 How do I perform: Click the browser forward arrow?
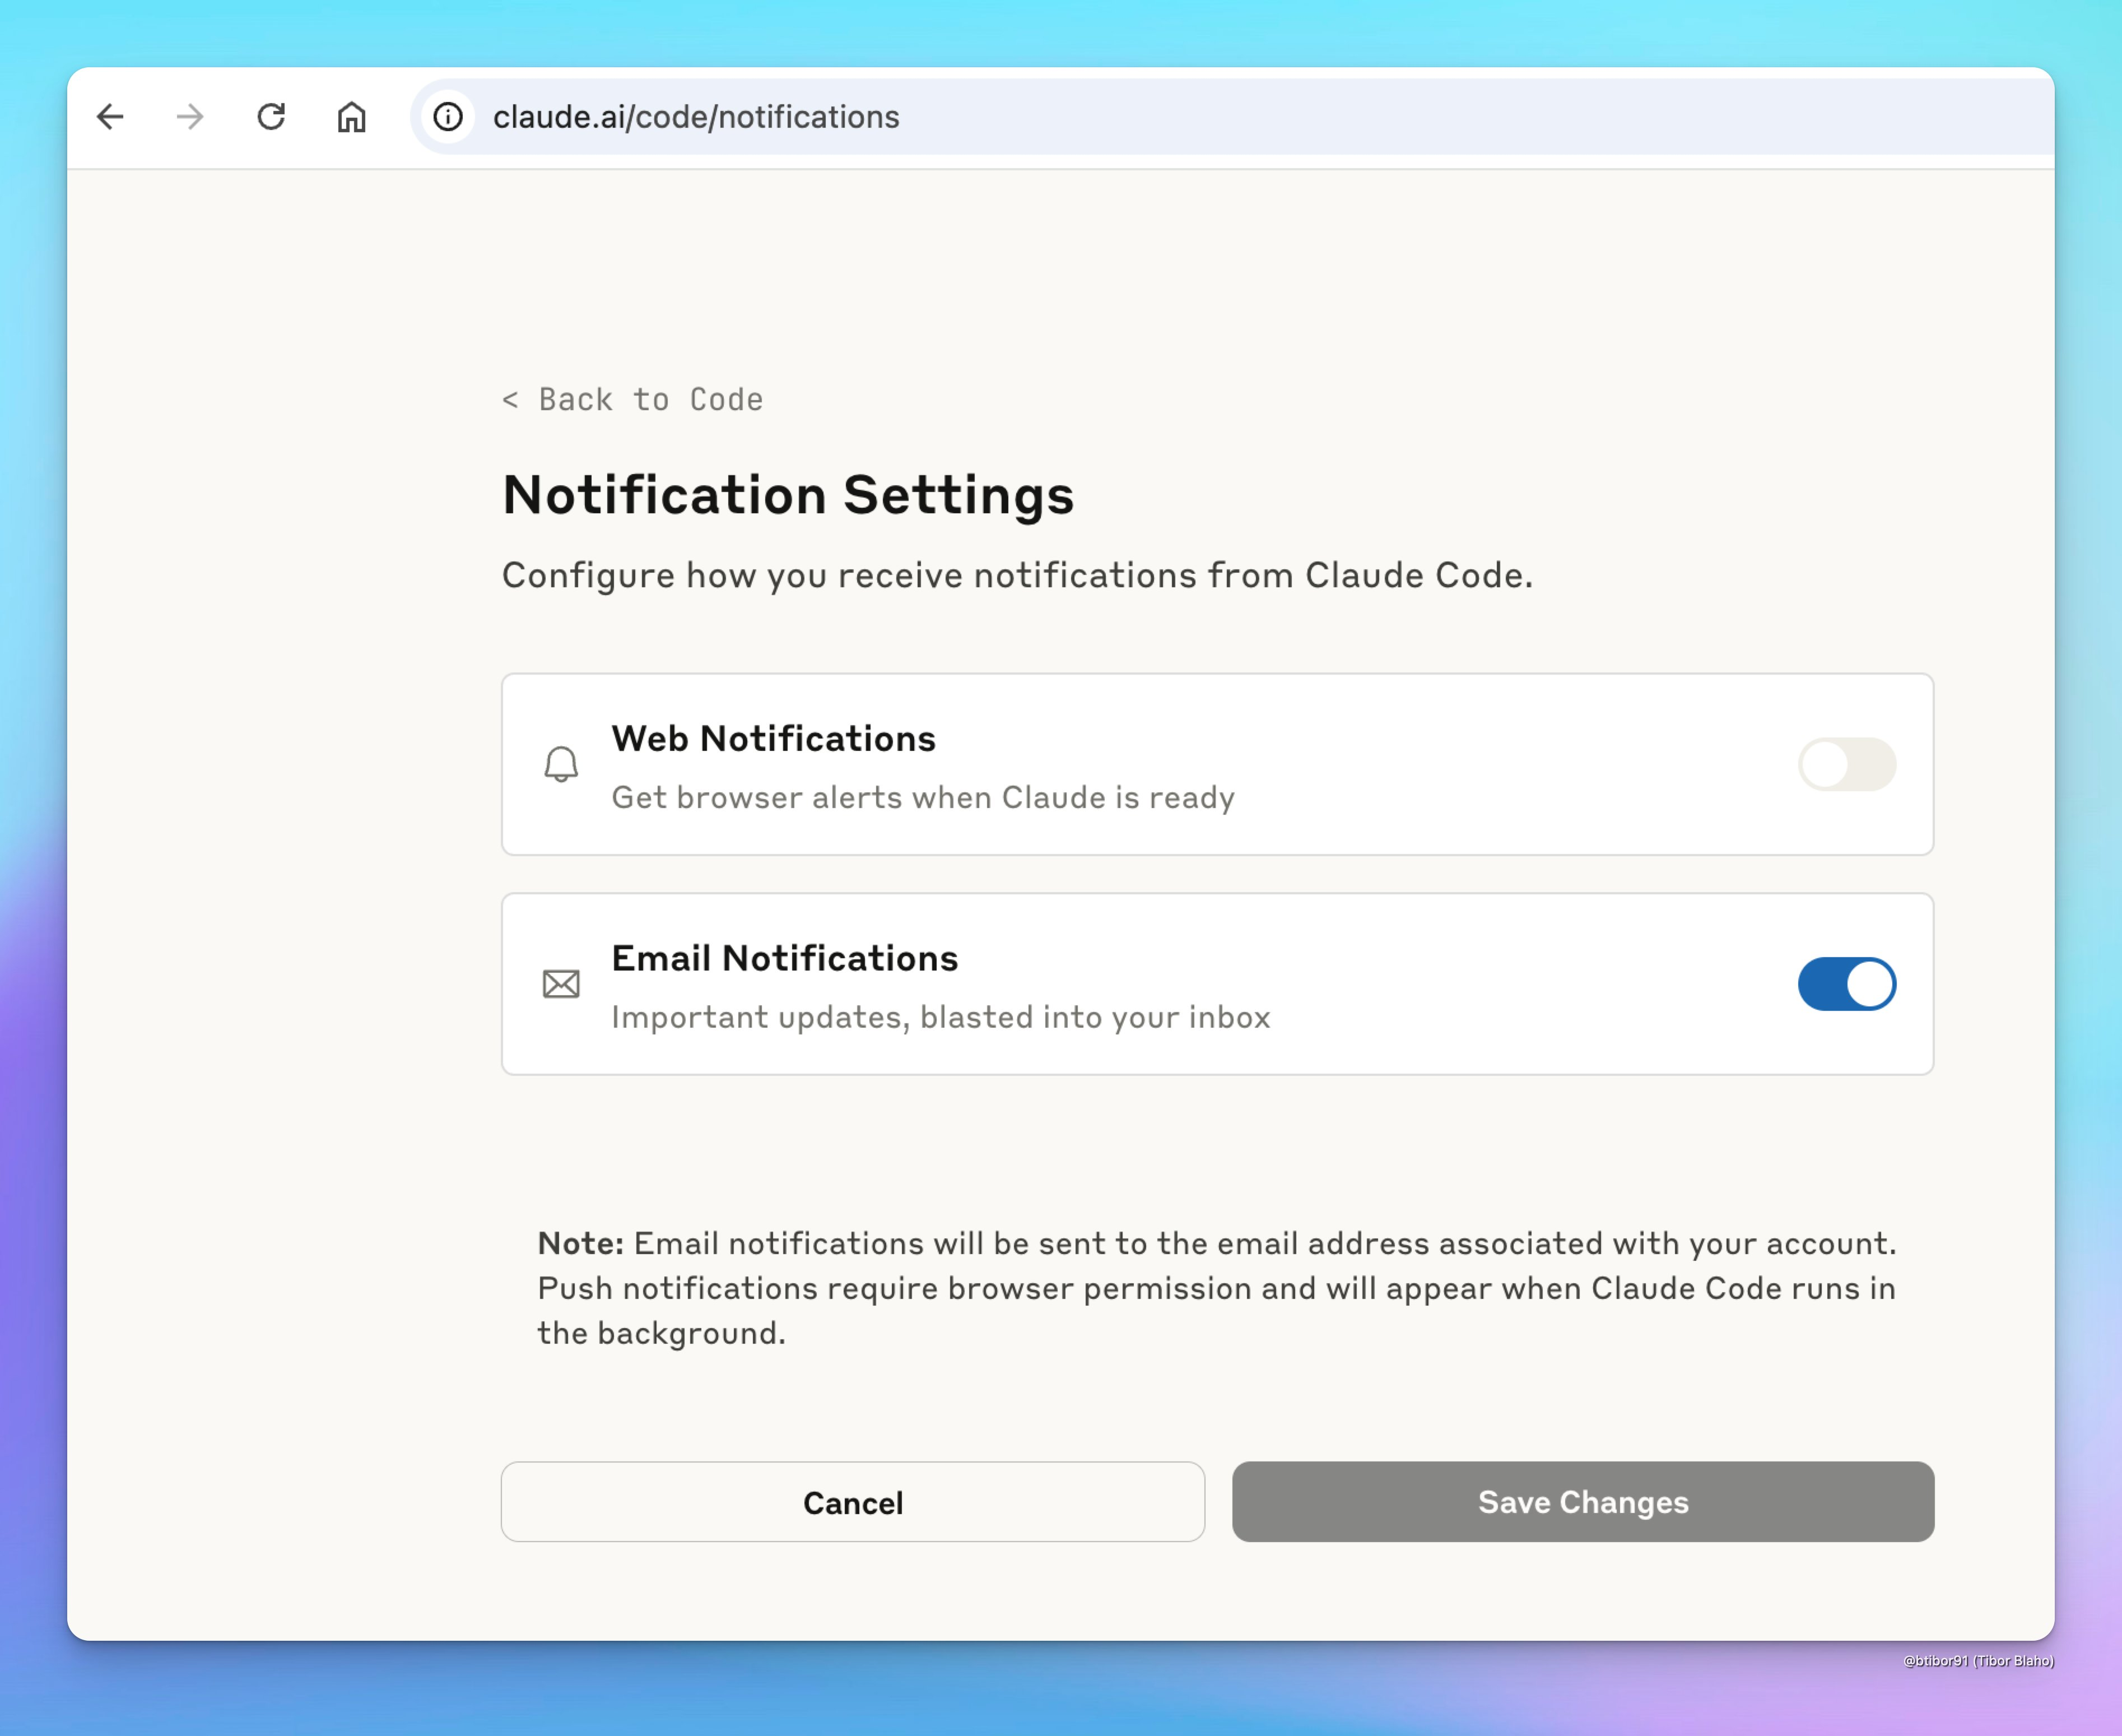pos(190,117)
